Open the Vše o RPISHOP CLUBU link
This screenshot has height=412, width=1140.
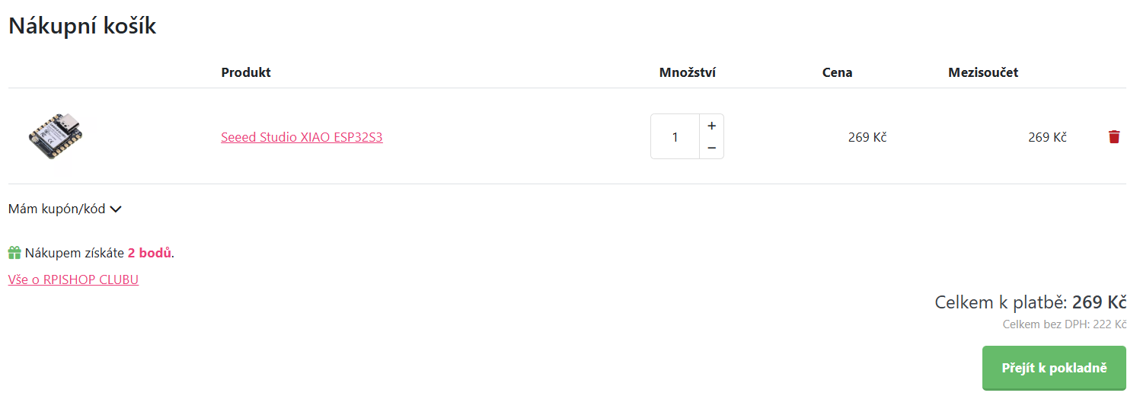(x=73, y=279)
